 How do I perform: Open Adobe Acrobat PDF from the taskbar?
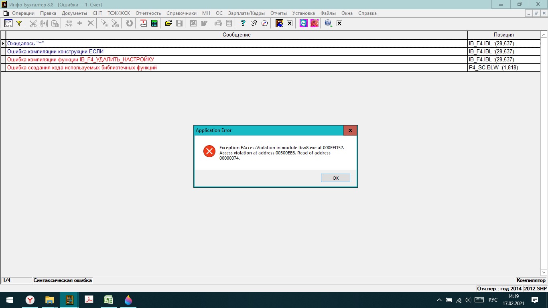(89, 300)
